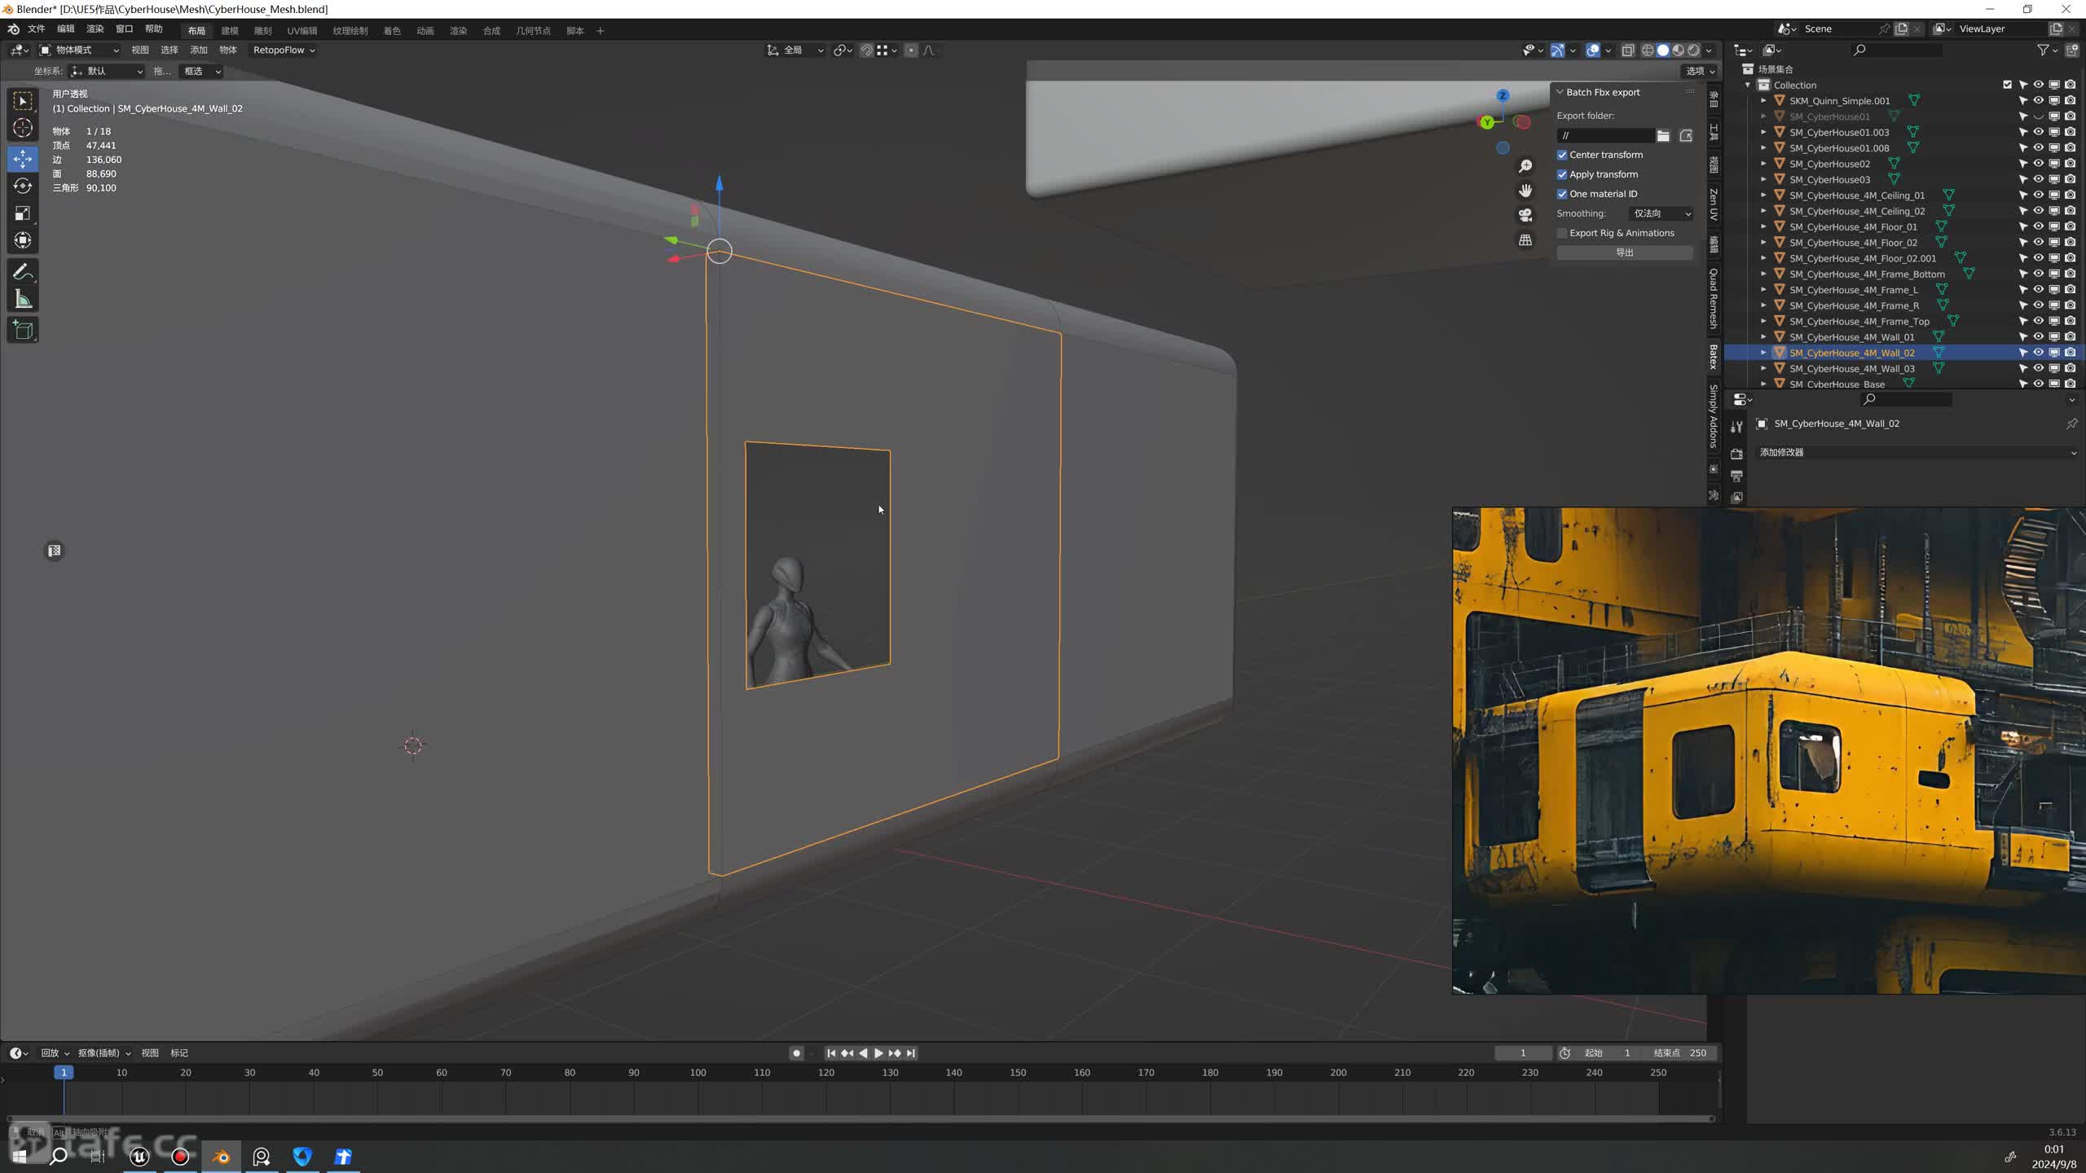Screen dimensions: 2086x1173
Task: Toggle the Center transform checkbox
Action: click(x=1562, y=155)
